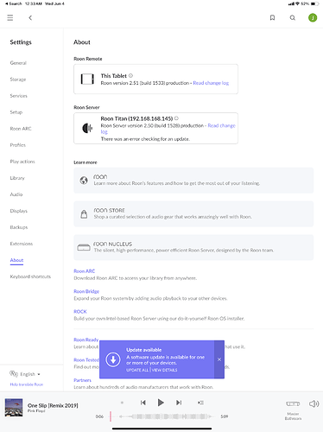Click the track progress waveform

(166, 416)
